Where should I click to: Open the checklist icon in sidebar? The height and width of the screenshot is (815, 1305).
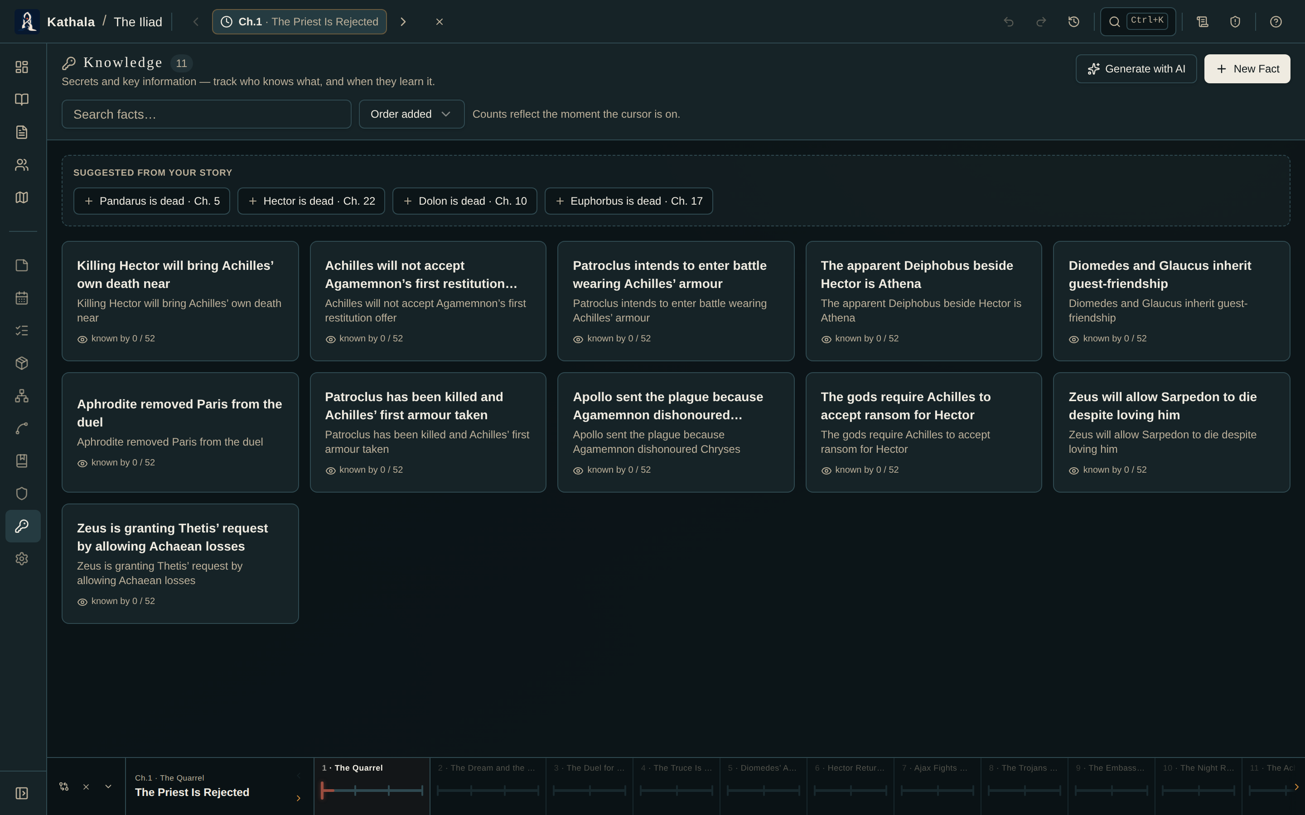point(22,331)
